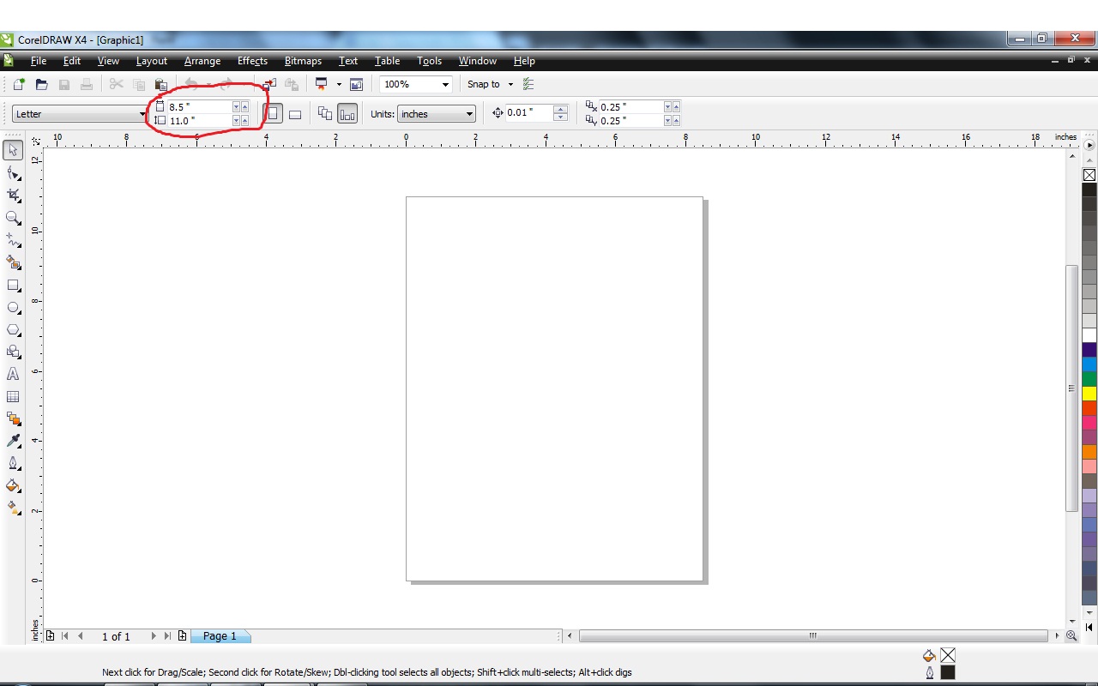Select the Basic Shapes tool
The width and height of the screenshot is (1098, 686).
(x=13, y=352)
